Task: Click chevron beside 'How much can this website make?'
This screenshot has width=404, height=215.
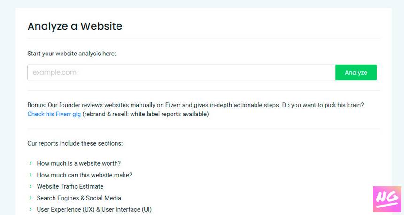Action: (x=31, y=175)
